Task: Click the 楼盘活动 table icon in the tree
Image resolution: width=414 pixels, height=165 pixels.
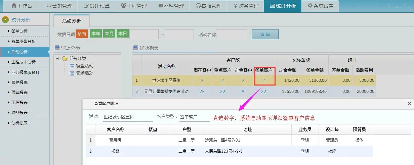Action: click(x=72, y=66)
